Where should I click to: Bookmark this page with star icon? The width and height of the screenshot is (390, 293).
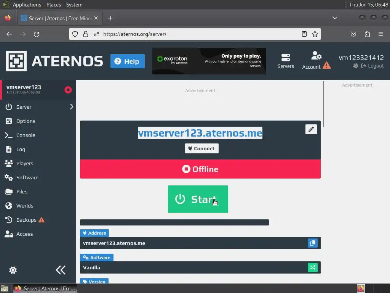pos(315,34)
